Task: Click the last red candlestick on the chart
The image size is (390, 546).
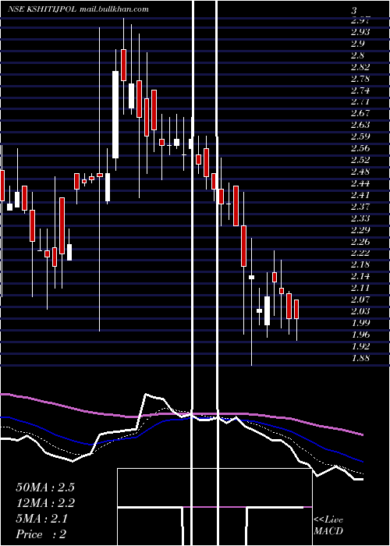Action: (296, 309)
